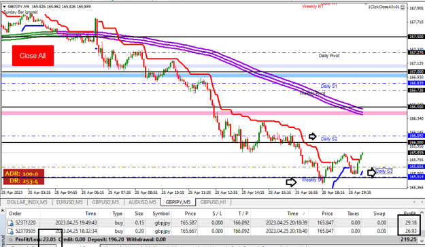
Task: Click the 25 Apr 12:55 time axis label
Action: point(226,193)
